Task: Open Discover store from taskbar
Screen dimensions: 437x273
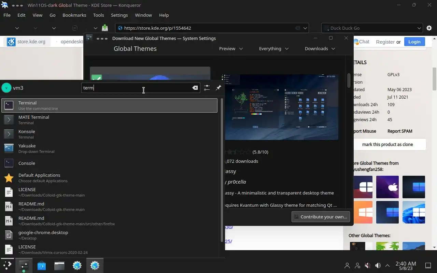Action: coord(42,265)
